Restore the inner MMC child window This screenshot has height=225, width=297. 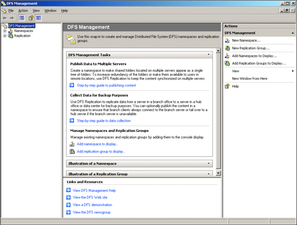(287, 11)
